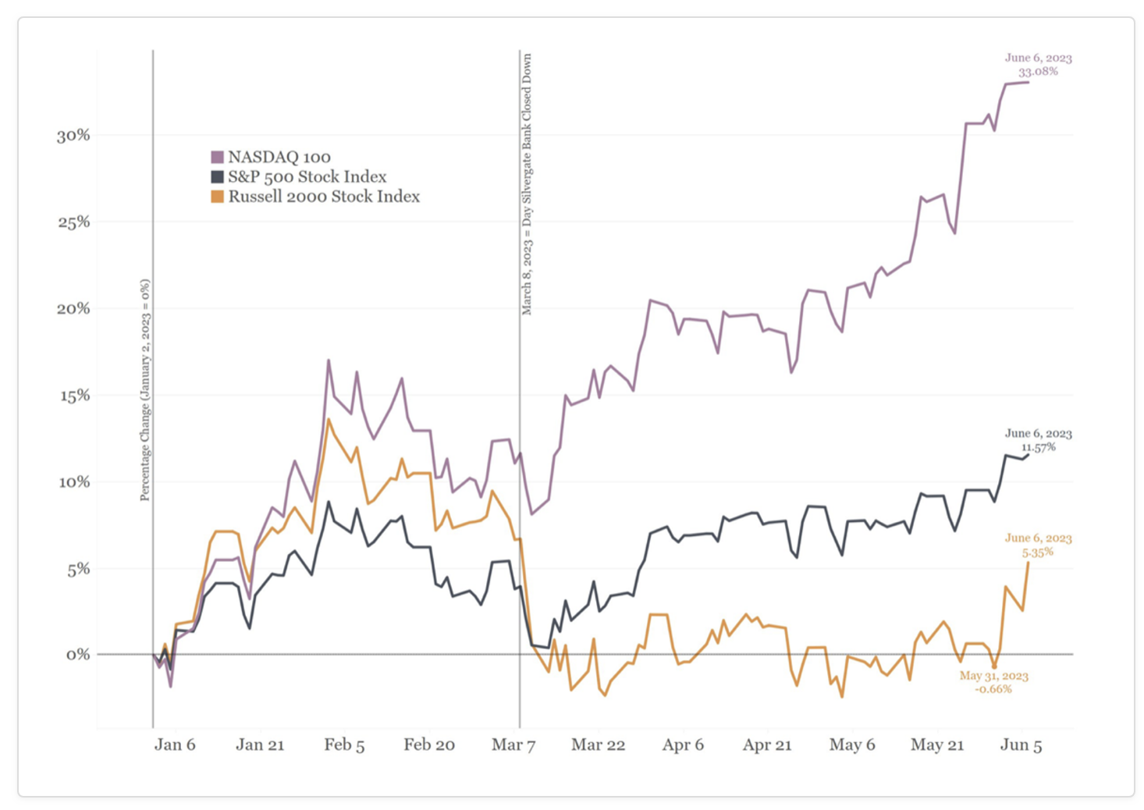This screenshot has height=810, width=1144.
Task: Click the Silvergate Bank Closed Down vertical label
Action: click(x=528, y=184)
